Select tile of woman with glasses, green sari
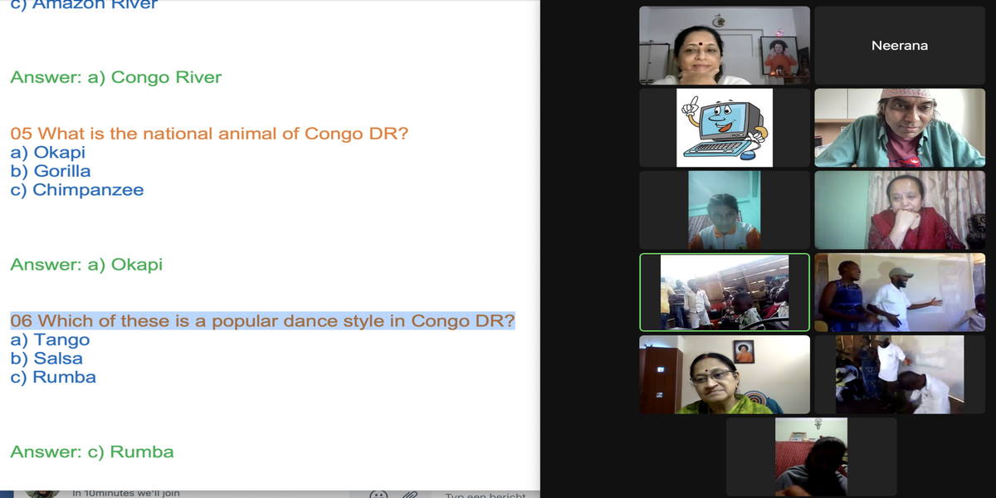The image size is (996, 498). (725, 374)
